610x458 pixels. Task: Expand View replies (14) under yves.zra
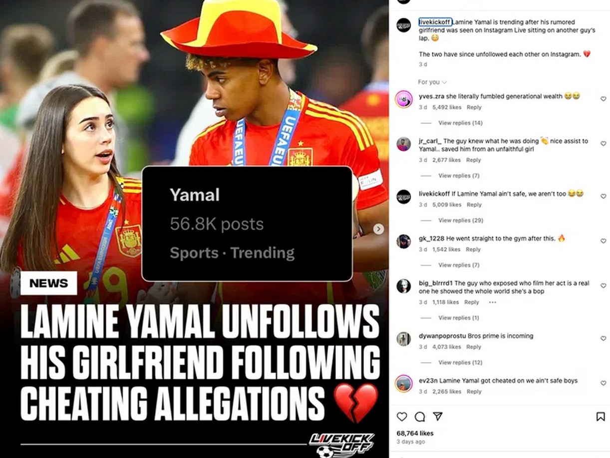[460, 123]
